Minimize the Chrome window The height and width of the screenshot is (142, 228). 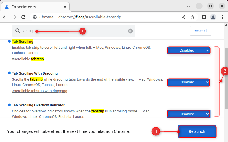click(x=199, y=6)
